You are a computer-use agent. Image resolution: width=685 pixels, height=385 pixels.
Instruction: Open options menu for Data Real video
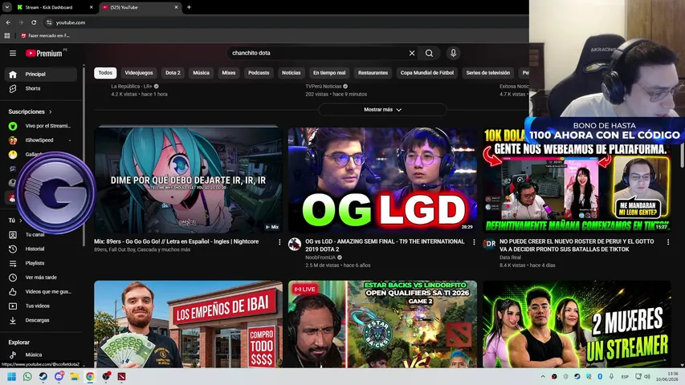(668, 241)
